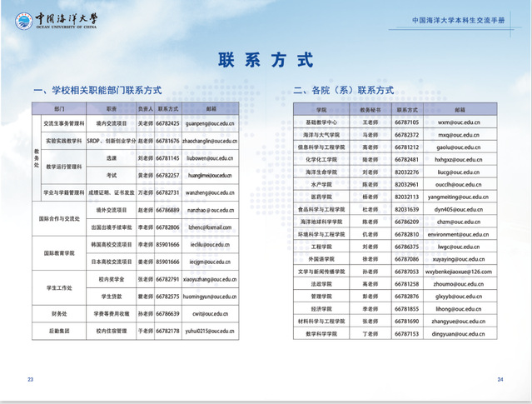Click heading 一、学校相关职能部门联系方式
532x404 pixels.
click(x=97, y=90)
